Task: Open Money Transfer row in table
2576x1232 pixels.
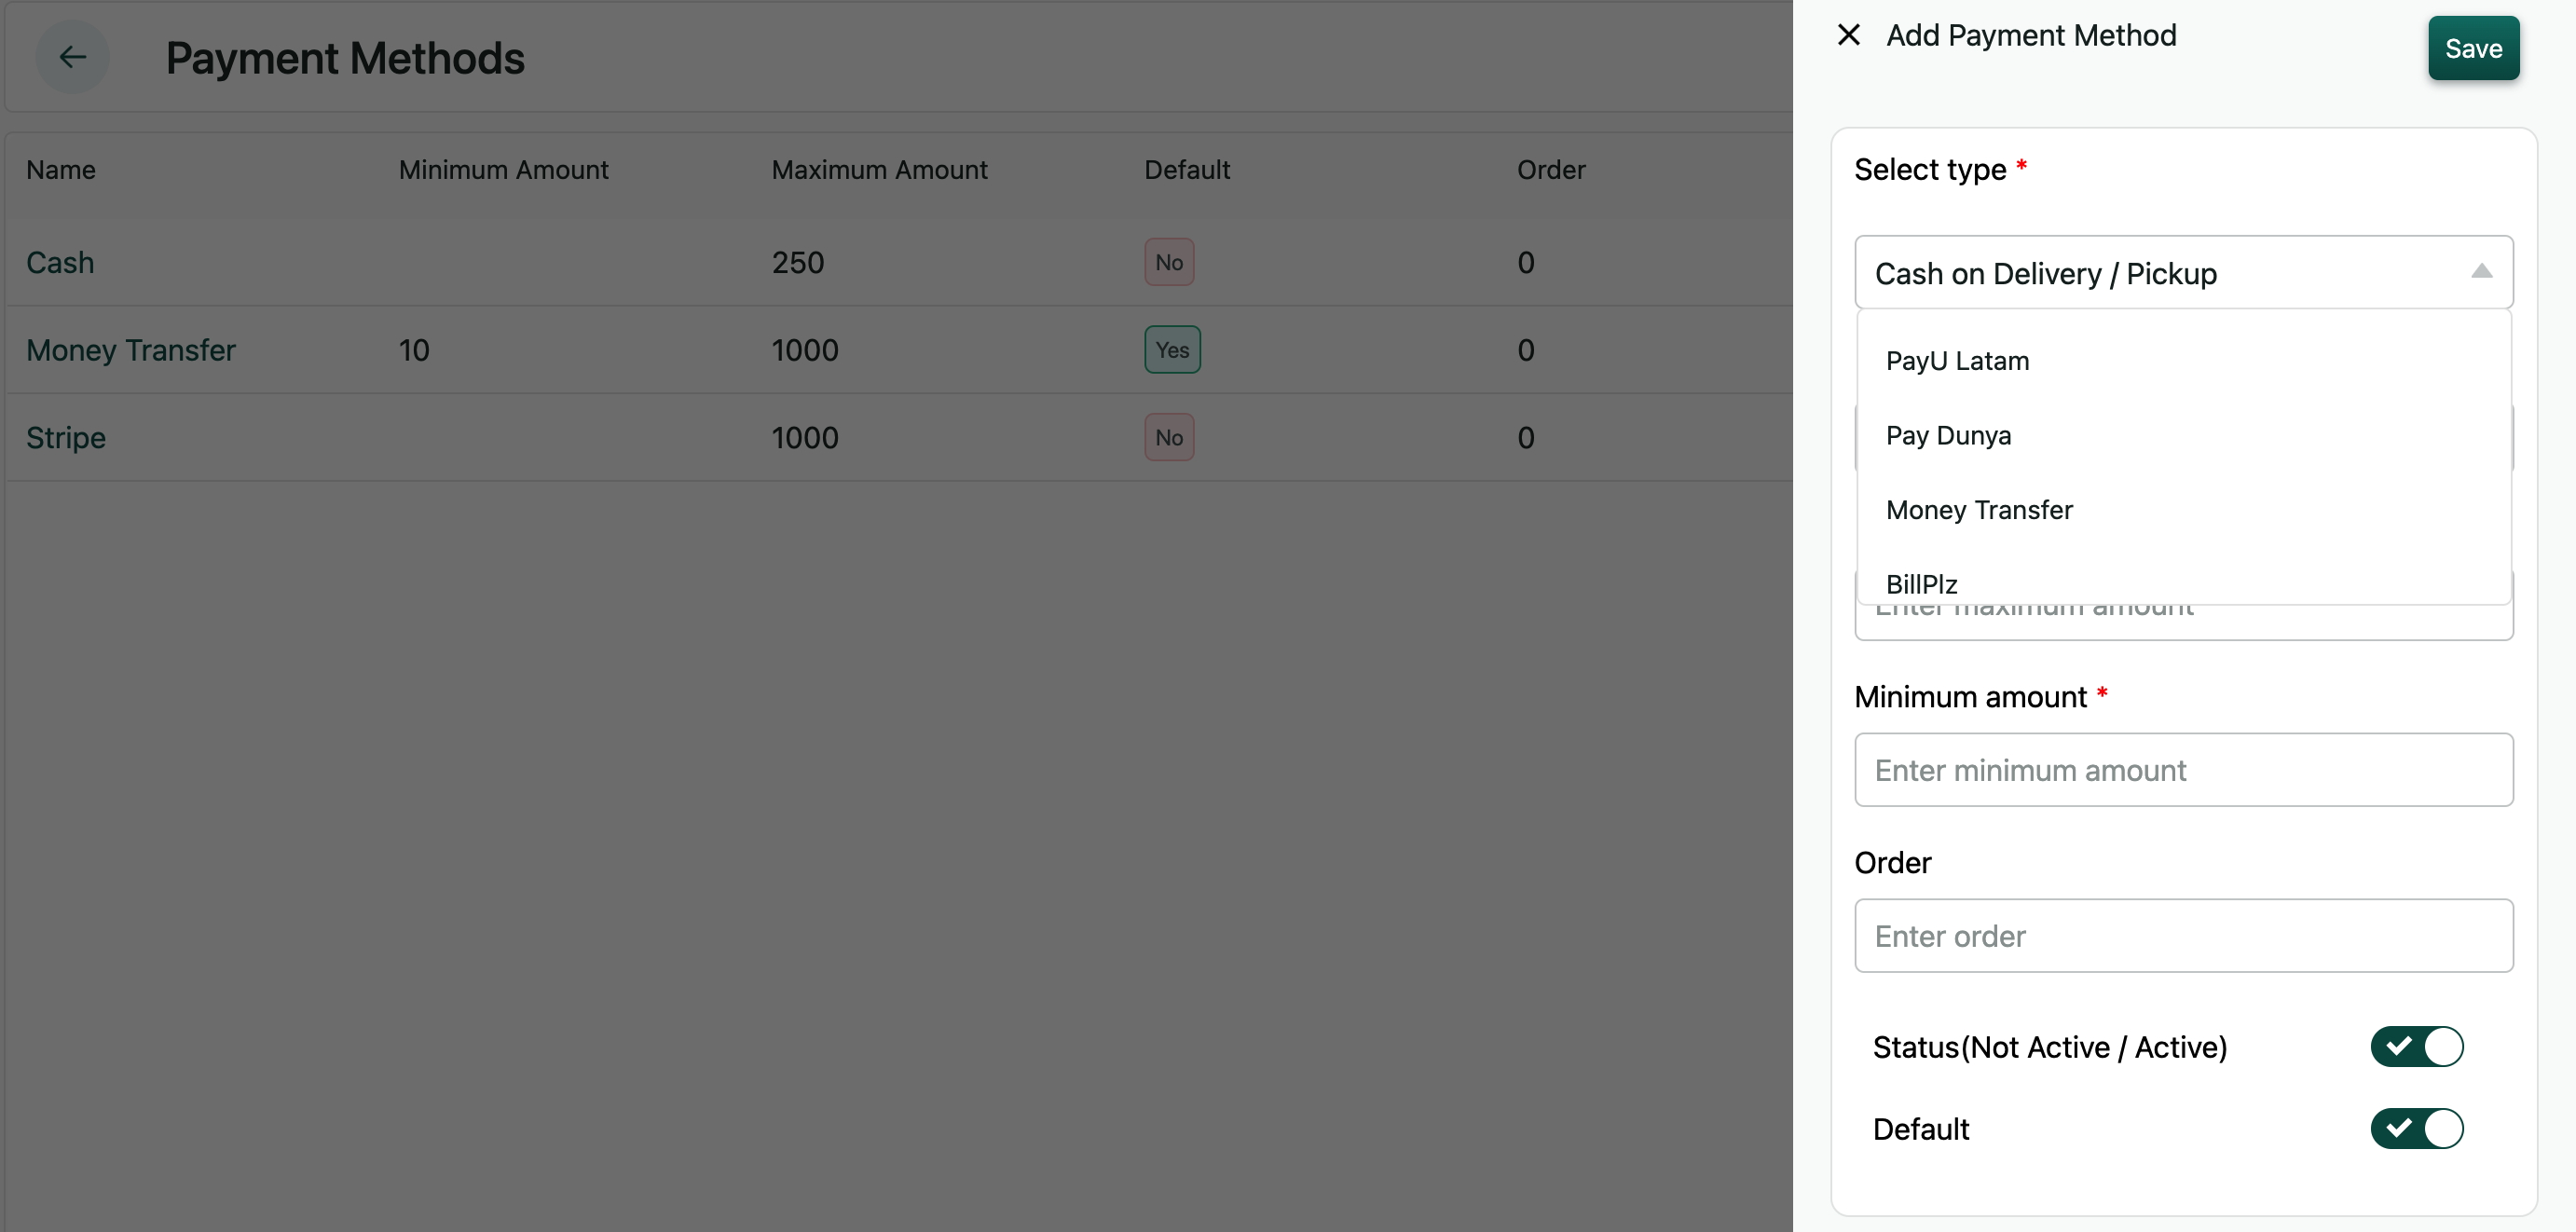Action: [x=131, y=350]
